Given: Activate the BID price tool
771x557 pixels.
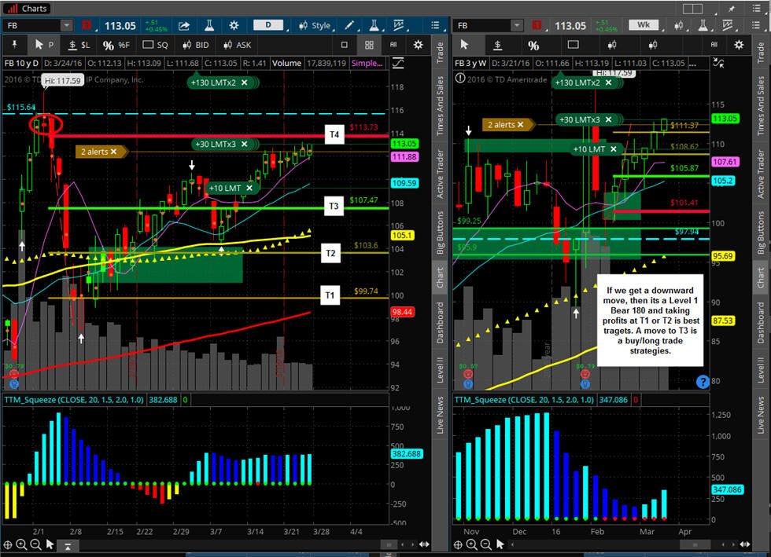Looking at the screenshot, I should 196,46.
